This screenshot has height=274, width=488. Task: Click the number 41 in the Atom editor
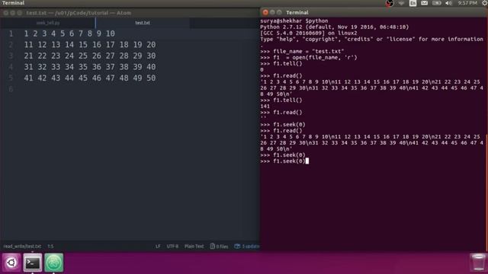tap(28, 78)
